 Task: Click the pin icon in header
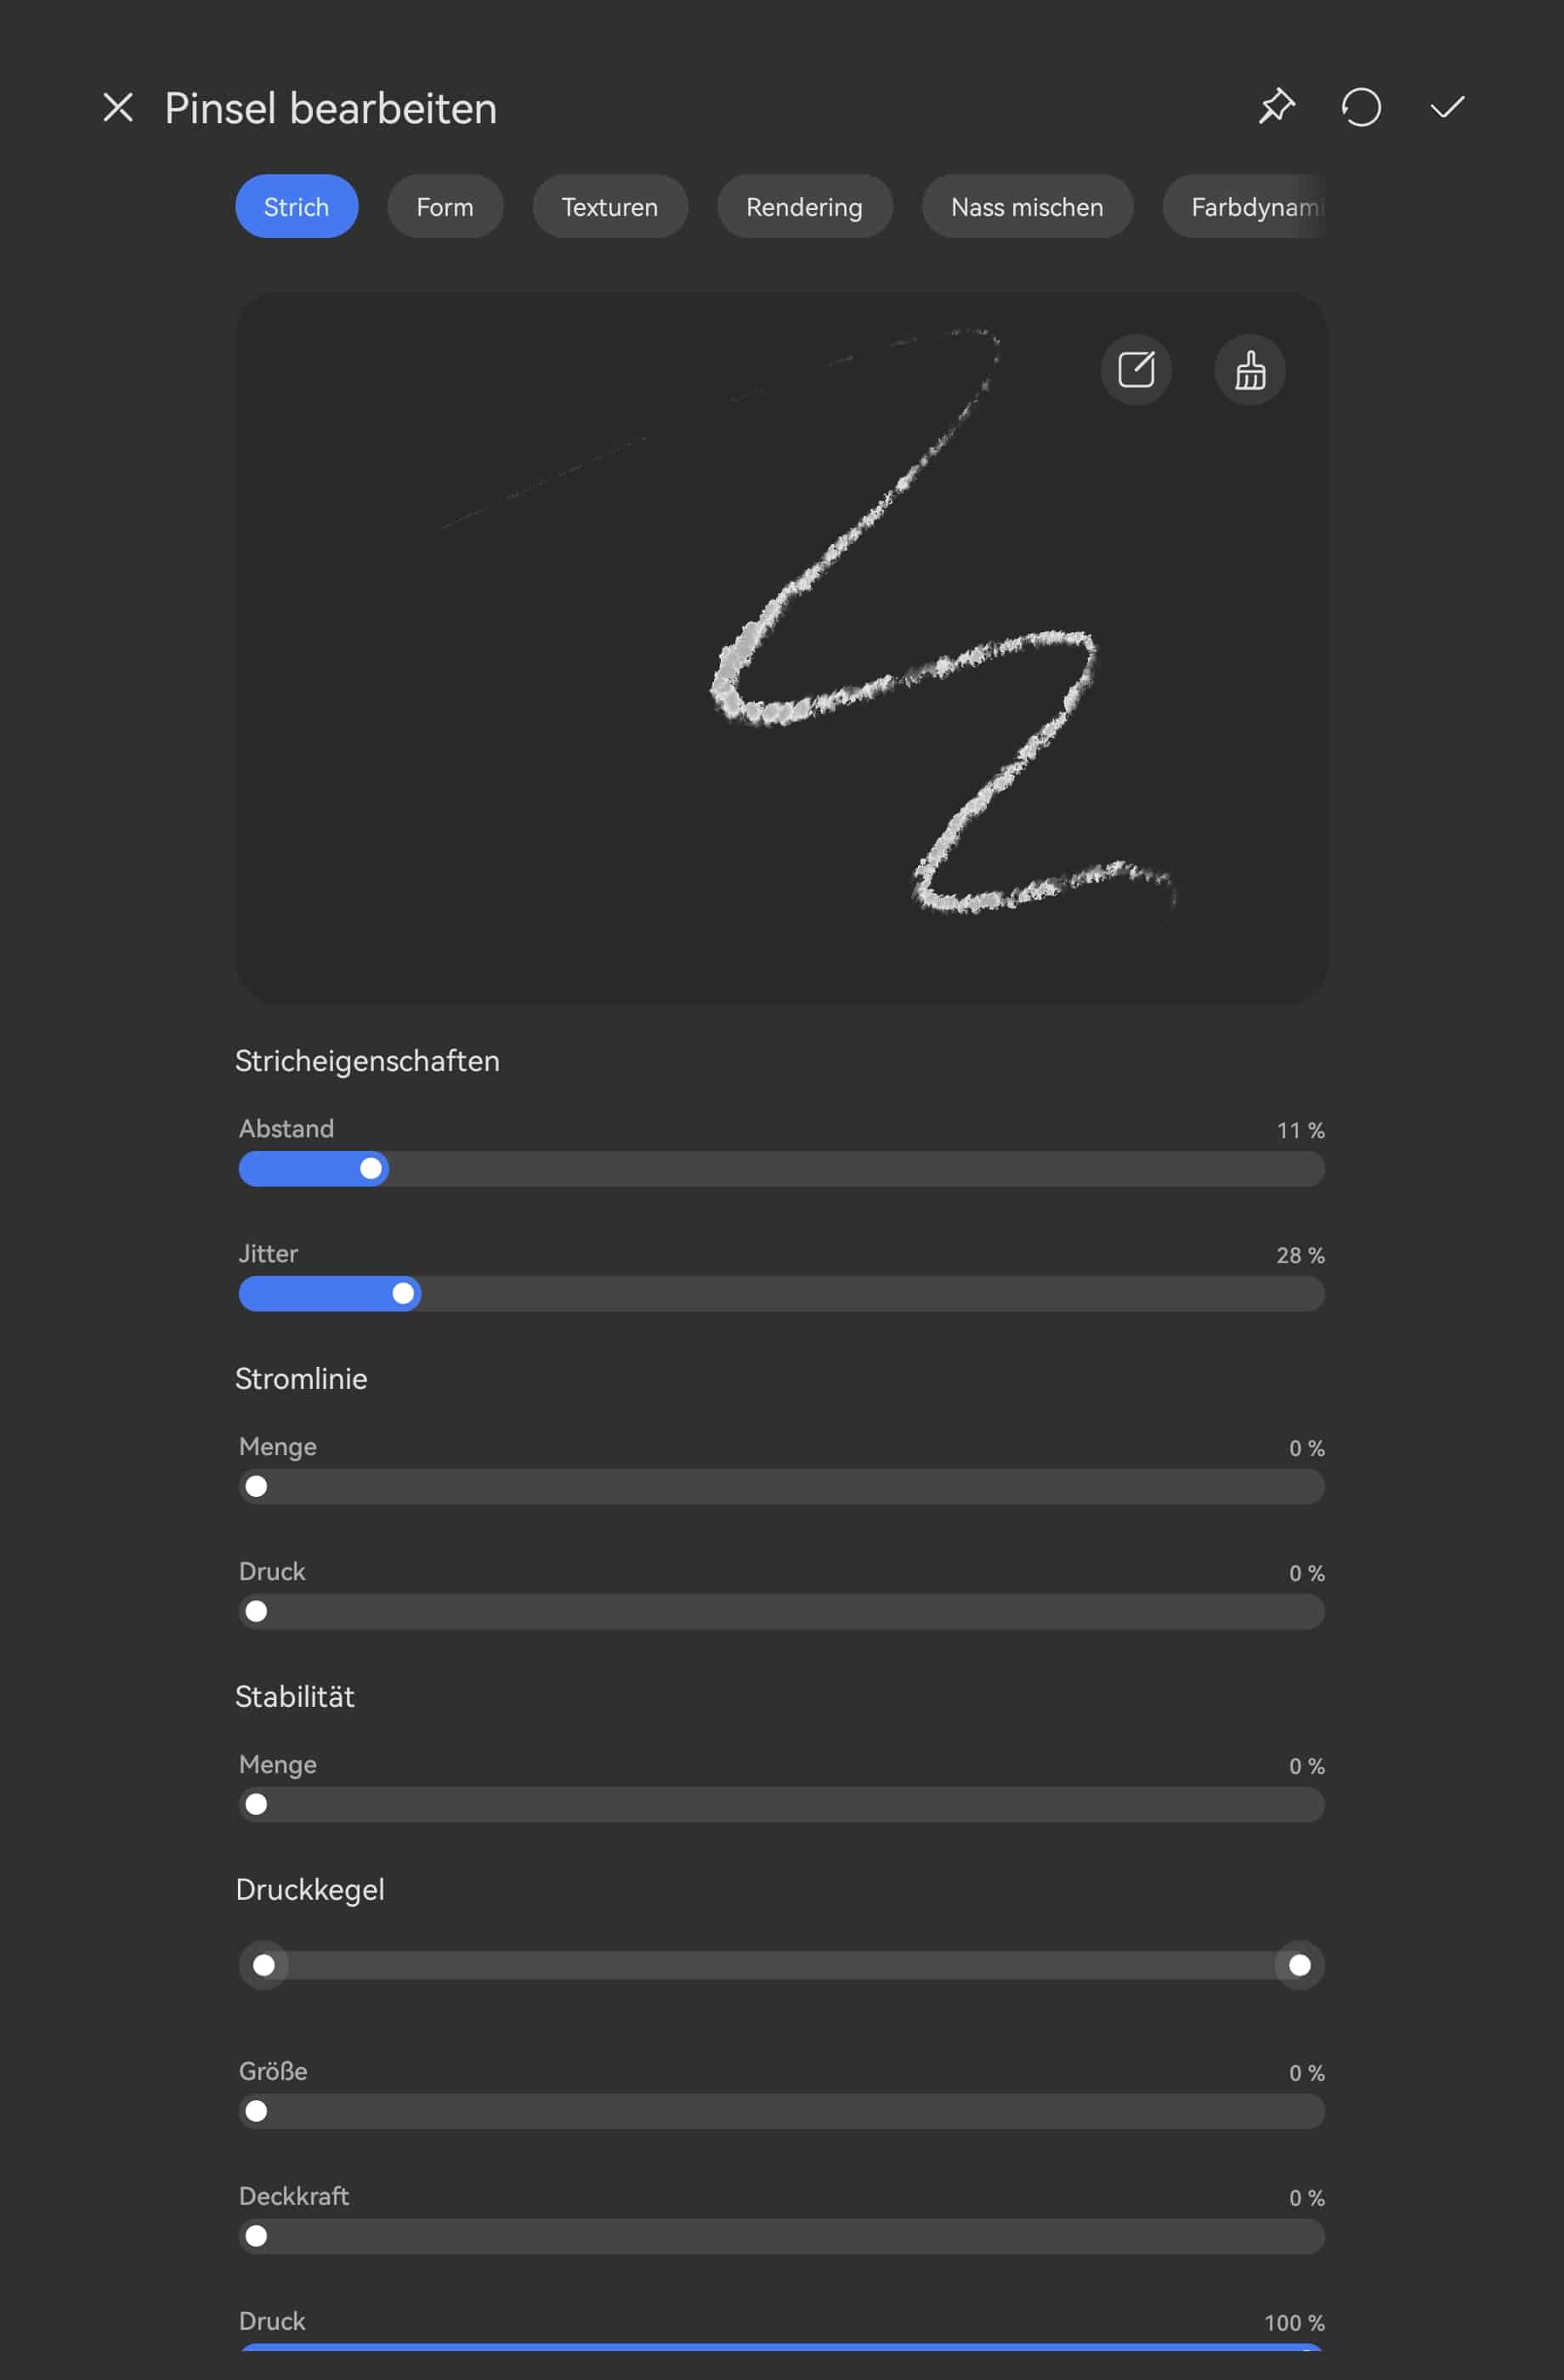[x=1276, y=107]
